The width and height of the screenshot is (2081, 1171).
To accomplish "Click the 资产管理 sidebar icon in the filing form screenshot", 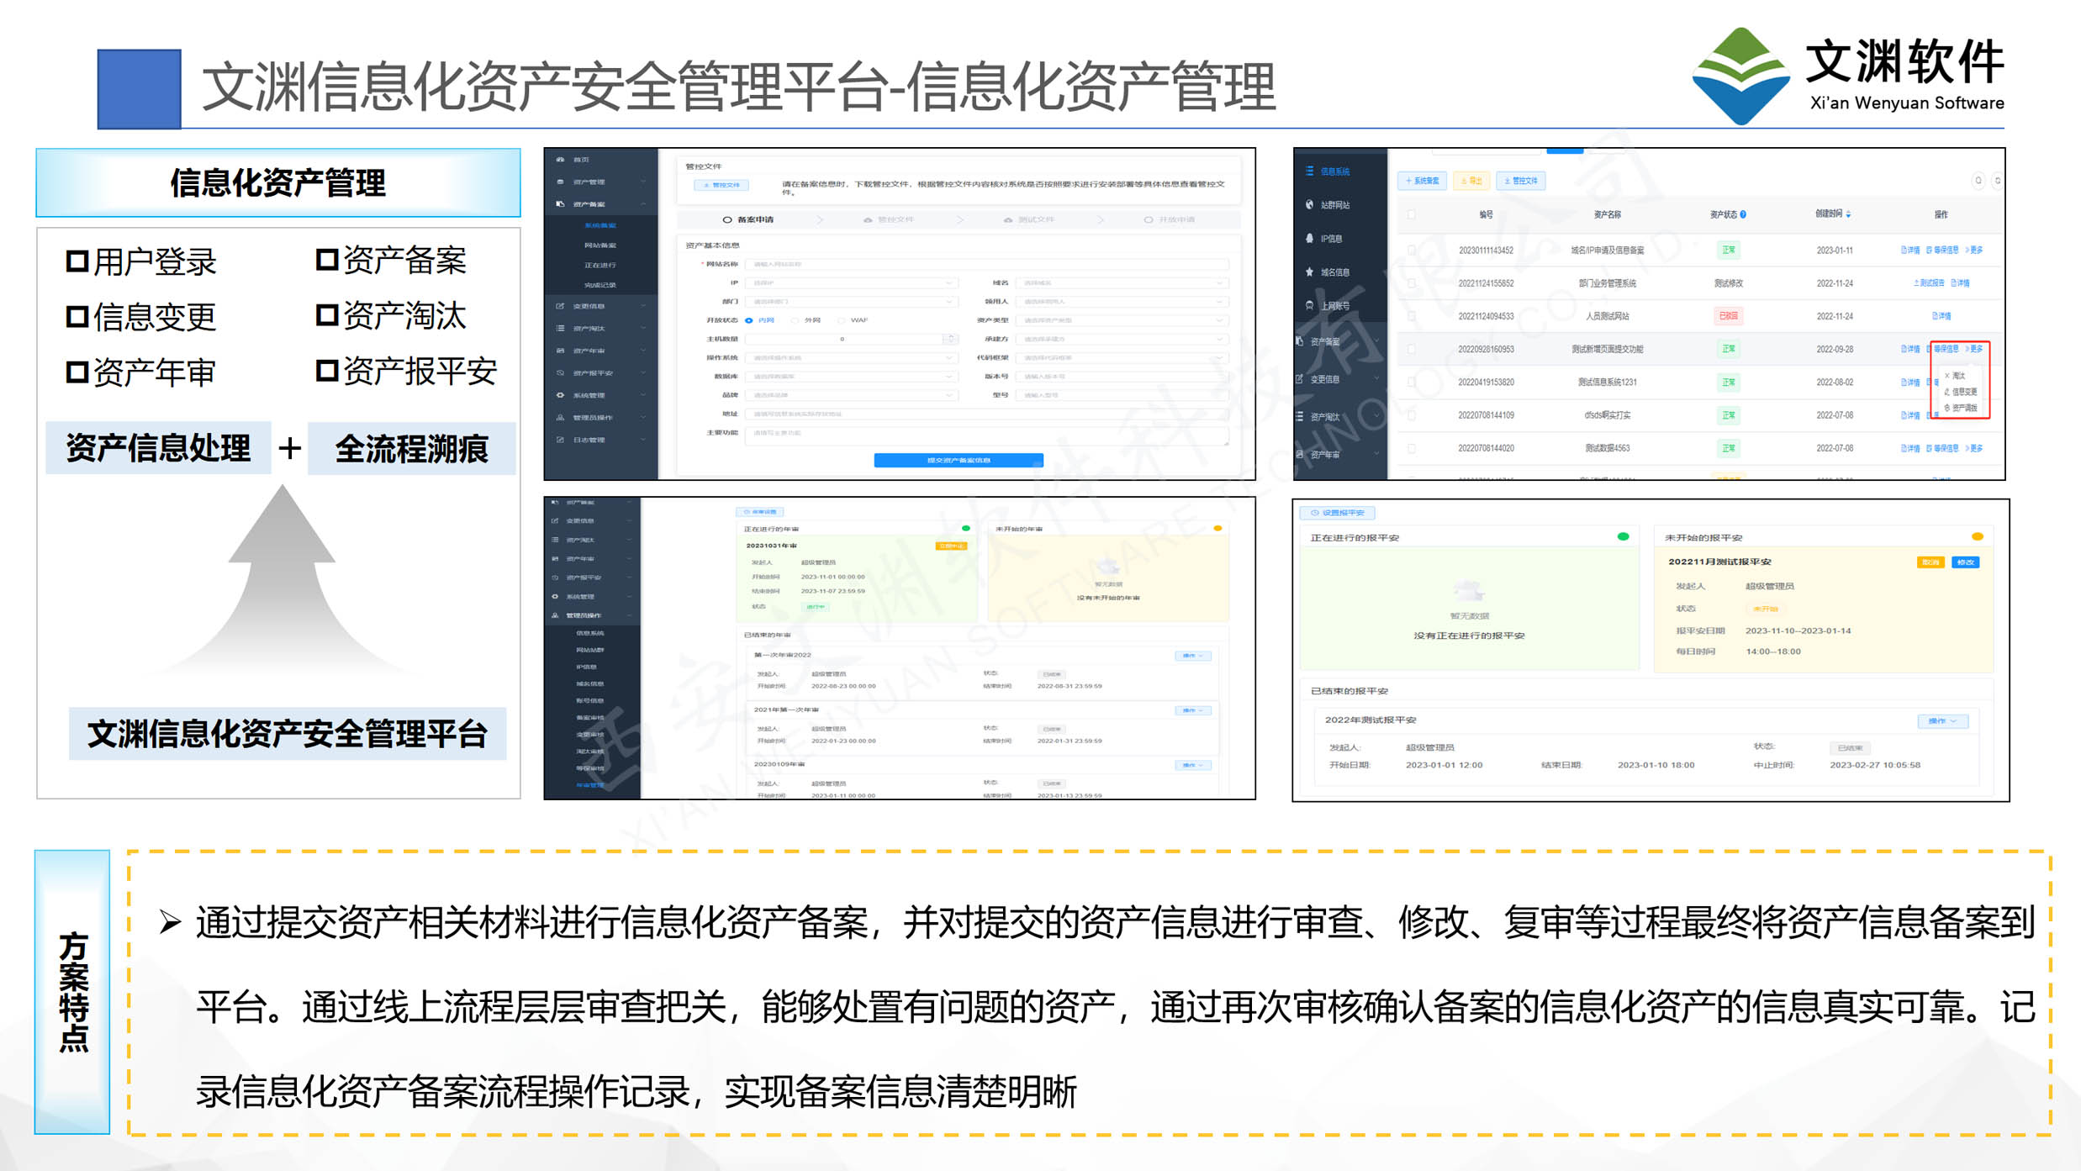I will (561, 182).
